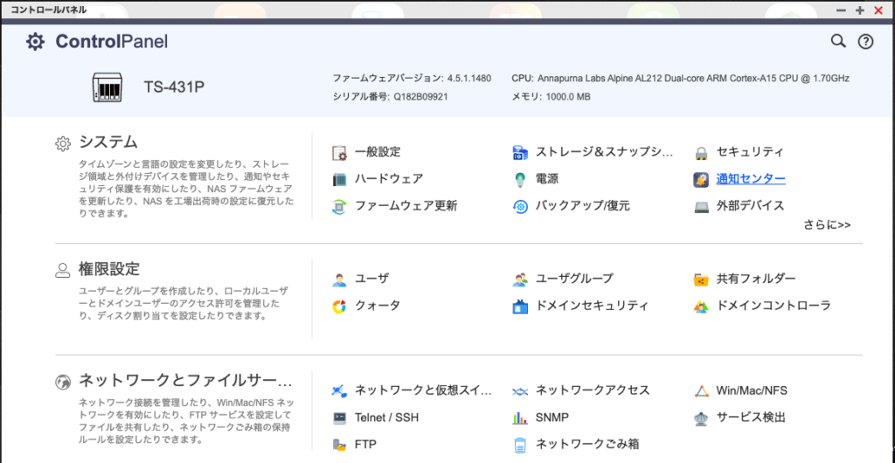
Task: Open 一般設定 settings
Action: [378, 152]
